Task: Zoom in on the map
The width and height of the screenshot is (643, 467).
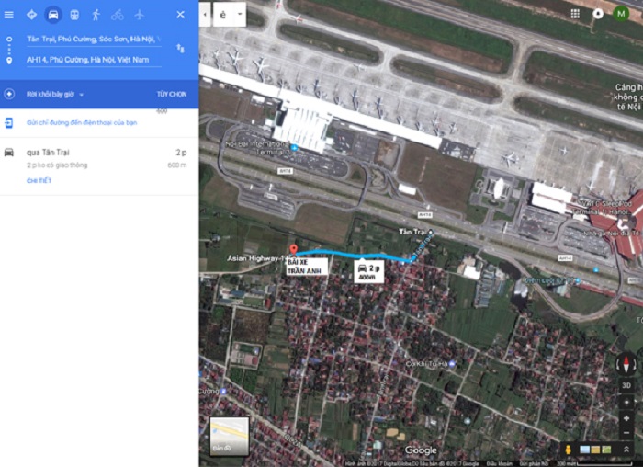Action: 626,418
